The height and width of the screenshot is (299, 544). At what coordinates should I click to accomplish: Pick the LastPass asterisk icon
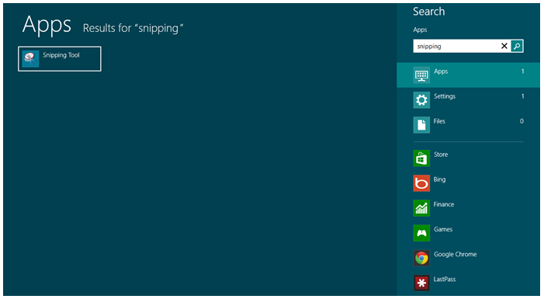(421, 283)
